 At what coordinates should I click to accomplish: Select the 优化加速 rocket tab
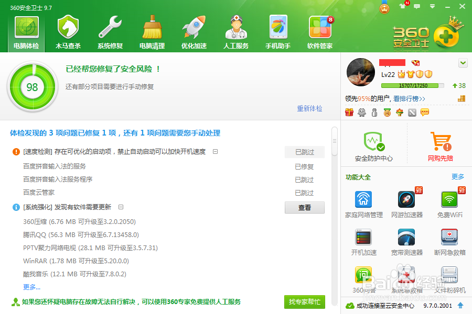194,33
